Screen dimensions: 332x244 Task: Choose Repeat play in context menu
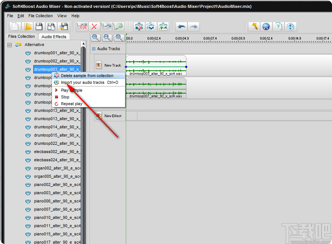point(88,104)
